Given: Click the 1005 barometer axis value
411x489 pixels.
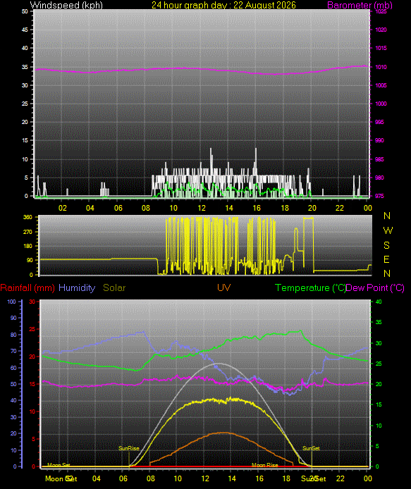Looking at the screenshot, I should click(x=381, y=85).
